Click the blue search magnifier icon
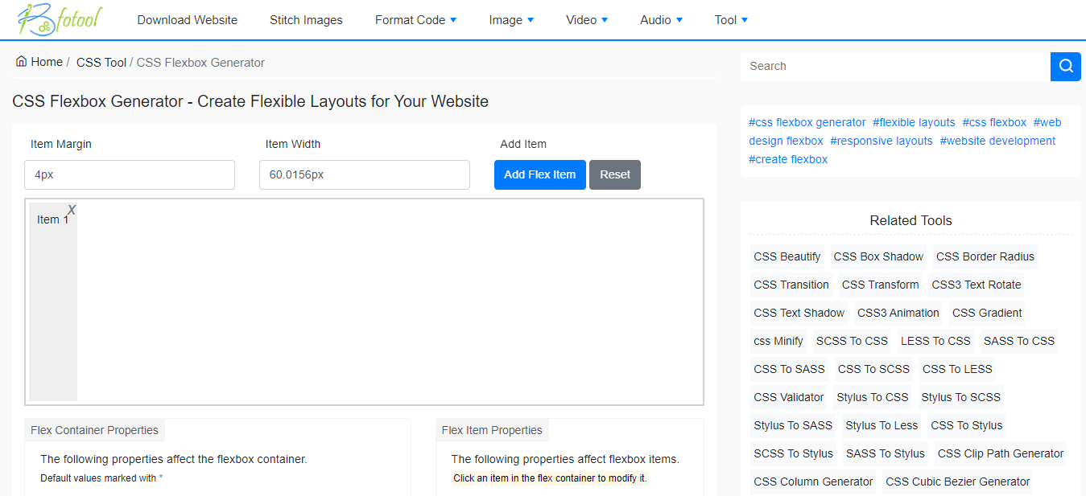Screen dimensions: 1086x496 [x=1065, y=66]
